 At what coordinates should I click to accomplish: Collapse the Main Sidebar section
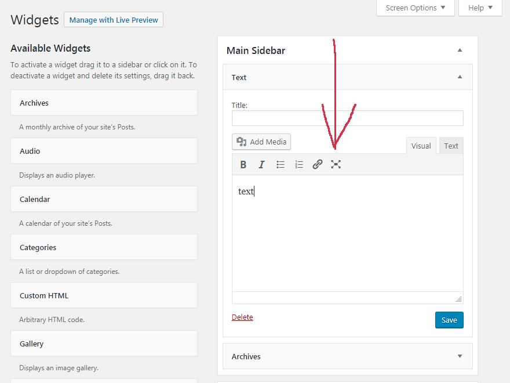(x=460, y=50)
